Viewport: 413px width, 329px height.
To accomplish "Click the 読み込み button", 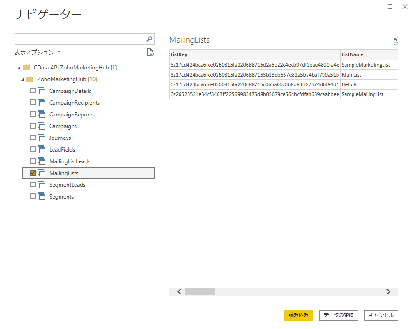I will pyautogui.click(x=298, y=315).
